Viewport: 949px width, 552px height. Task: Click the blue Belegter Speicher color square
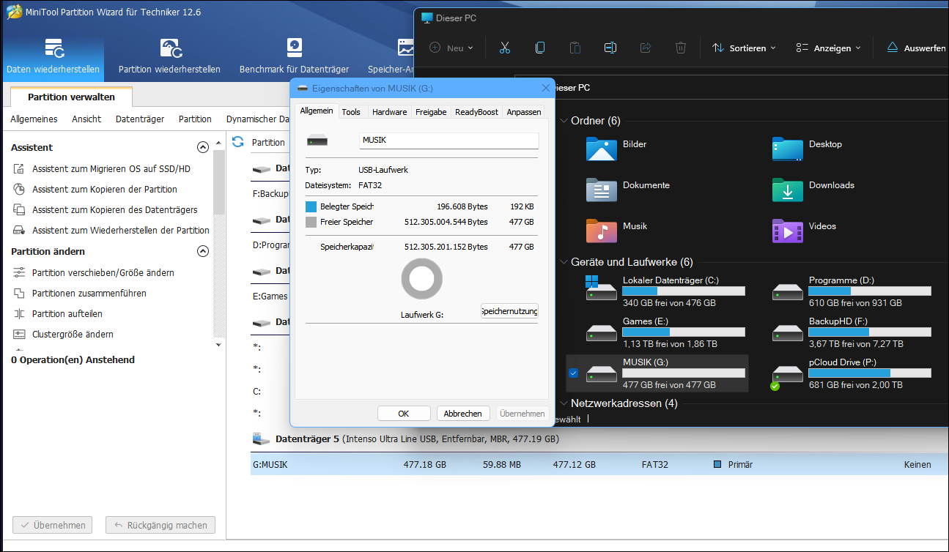[311, 206]
